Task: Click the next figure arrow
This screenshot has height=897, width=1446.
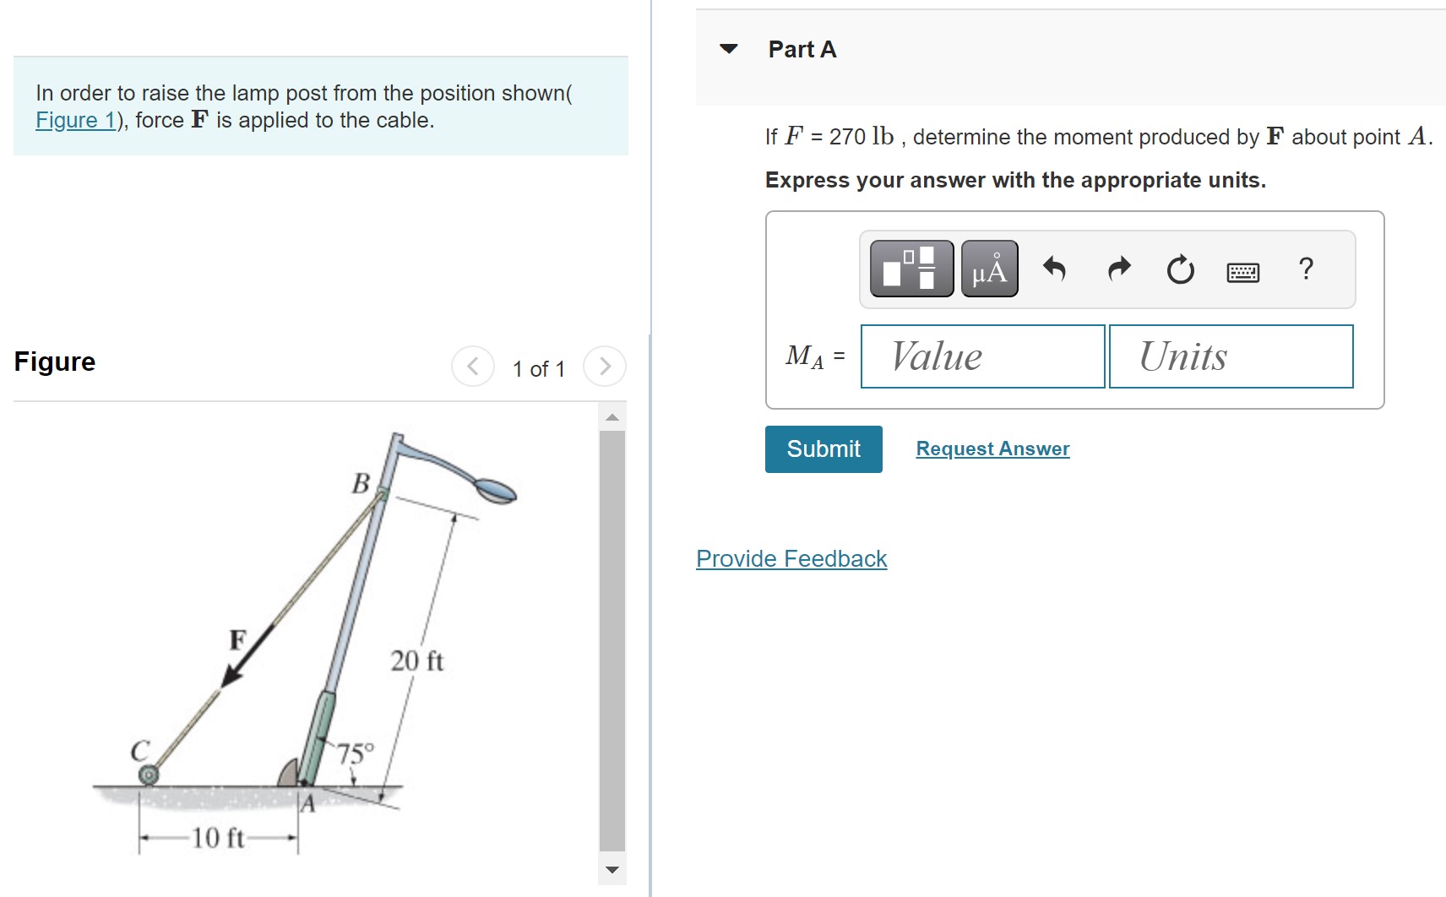Action: point(605,366)
